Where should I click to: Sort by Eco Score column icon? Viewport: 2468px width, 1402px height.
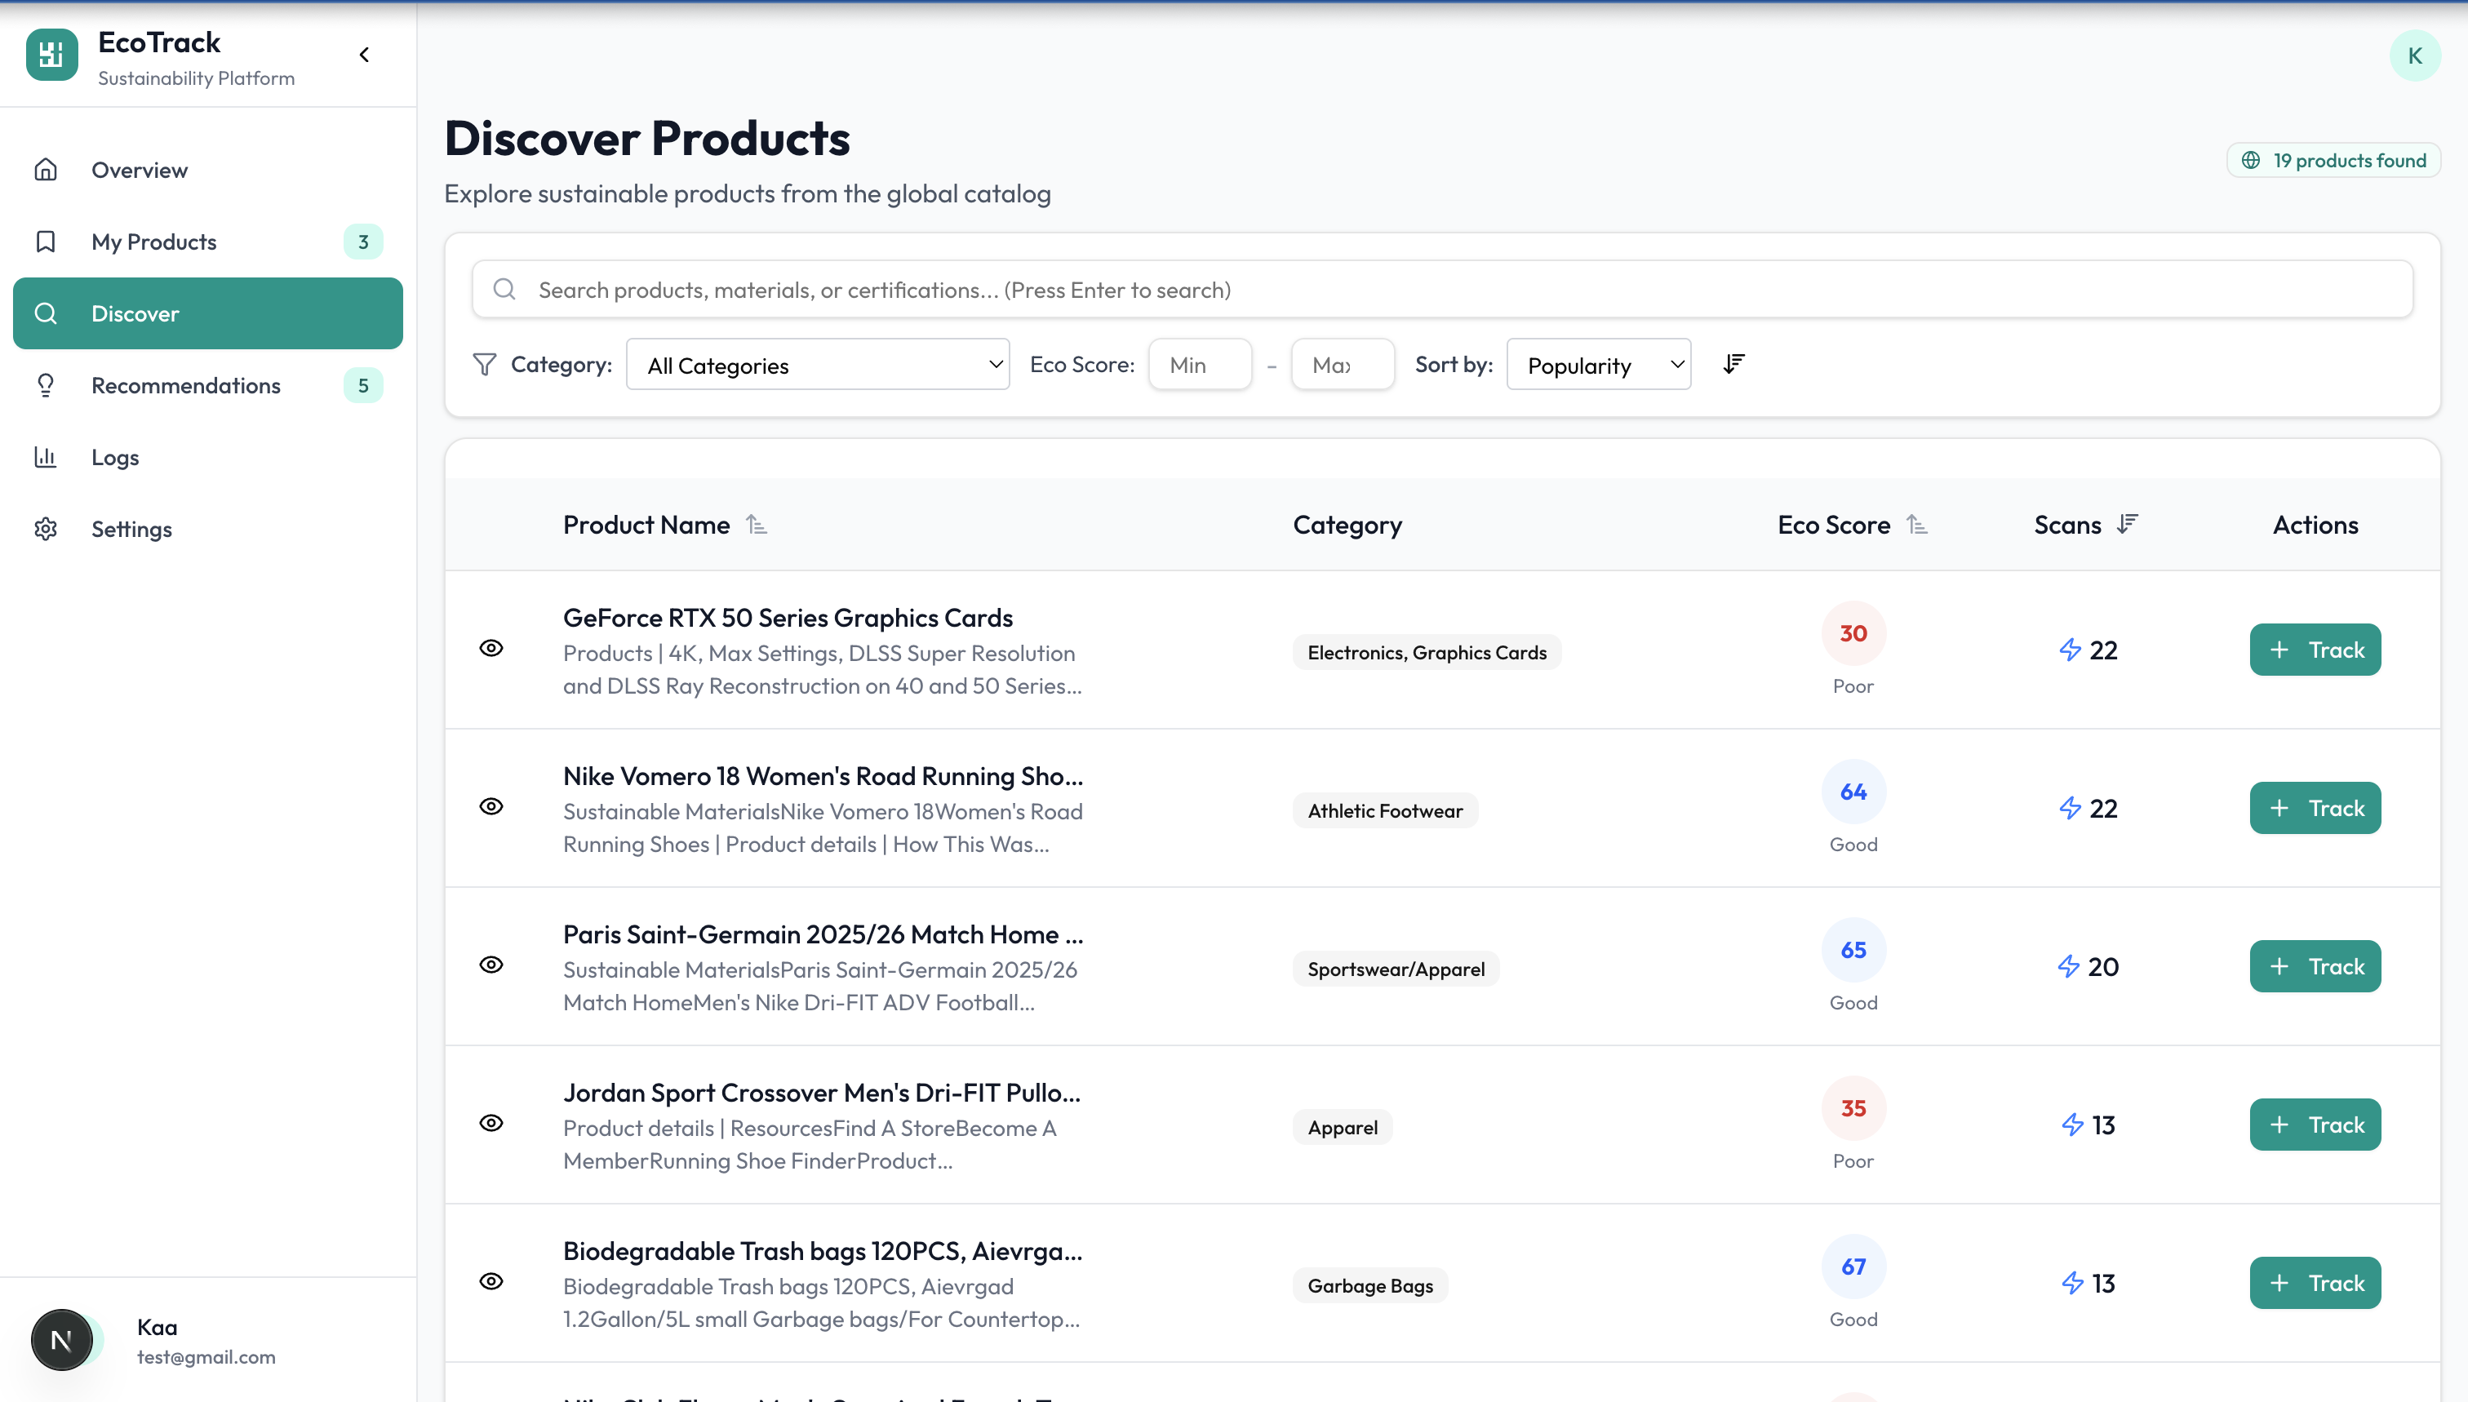click(x=1916, y=525)
